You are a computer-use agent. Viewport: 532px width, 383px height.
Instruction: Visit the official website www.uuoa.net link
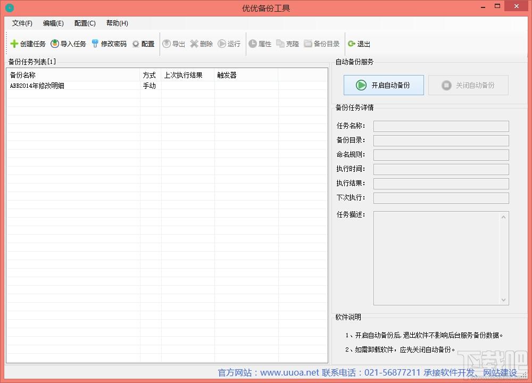290,372
